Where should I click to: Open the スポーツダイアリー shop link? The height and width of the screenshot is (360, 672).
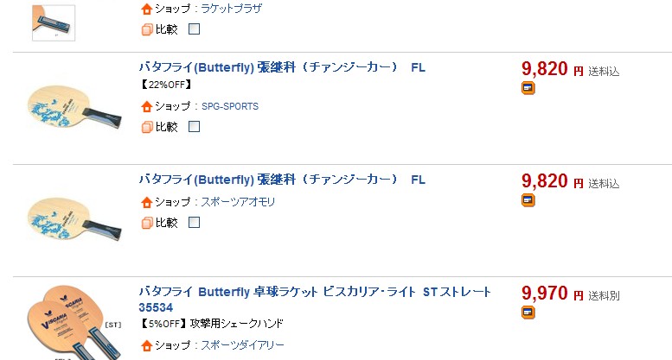point(242,345)
